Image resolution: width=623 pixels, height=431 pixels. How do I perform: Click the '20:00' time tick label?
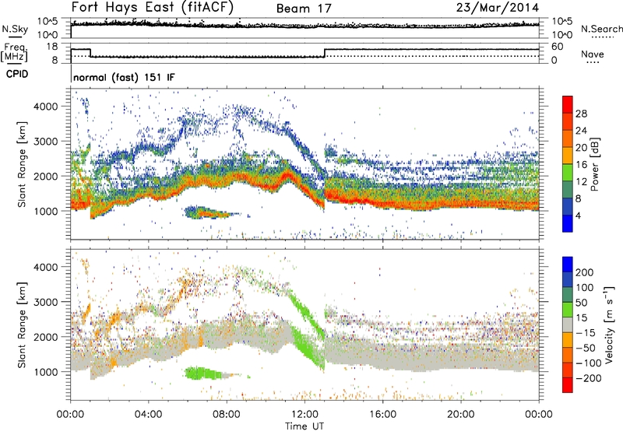pyautogui.click(x=461, y=415)
